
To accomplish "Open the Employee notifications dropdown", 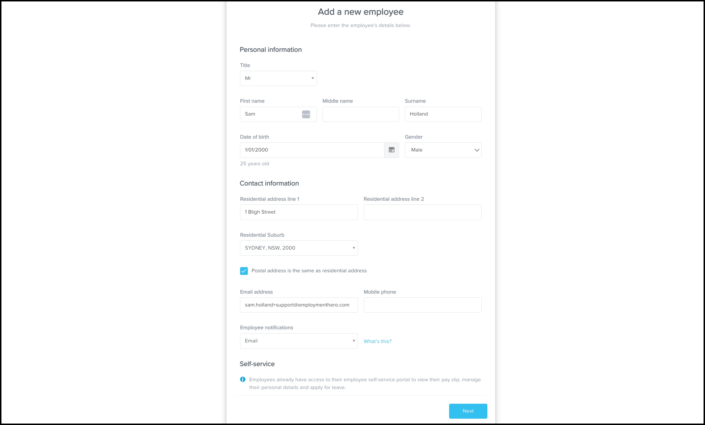I will (299, 341).
